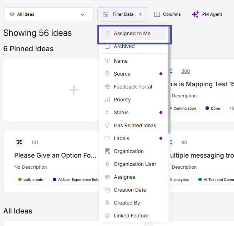Select Organization User from filter list
Screen dimensions: 234x226
(133, 164)
